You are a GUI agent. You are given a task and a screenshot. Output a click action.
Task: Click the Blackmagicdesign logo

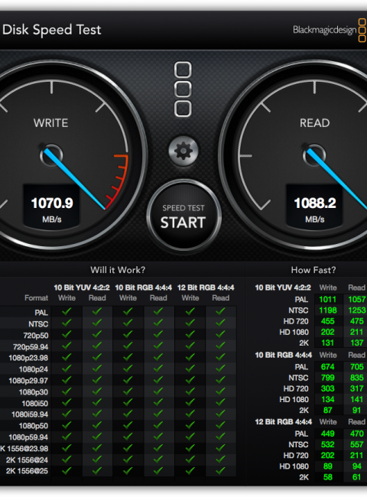[330, 30]
